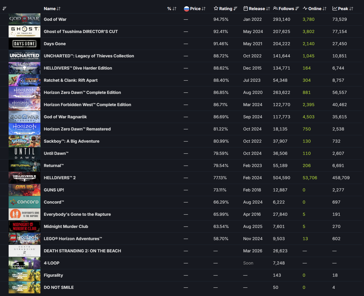Open the HELLDIVERS 2 title link
The height and width of the screenshot is (296, 364).
point(60,178)
